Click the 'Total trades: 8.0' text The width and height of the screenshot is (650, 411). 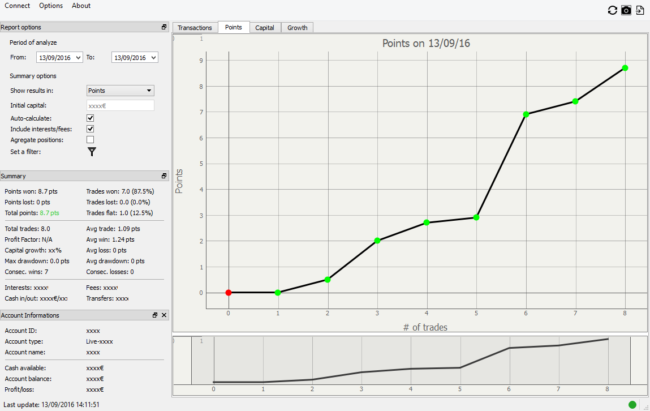[x=27, y=229]
